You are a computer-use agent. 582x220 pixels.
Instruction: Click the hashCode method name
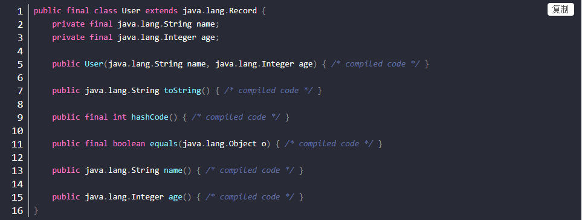tap(150, 117)
